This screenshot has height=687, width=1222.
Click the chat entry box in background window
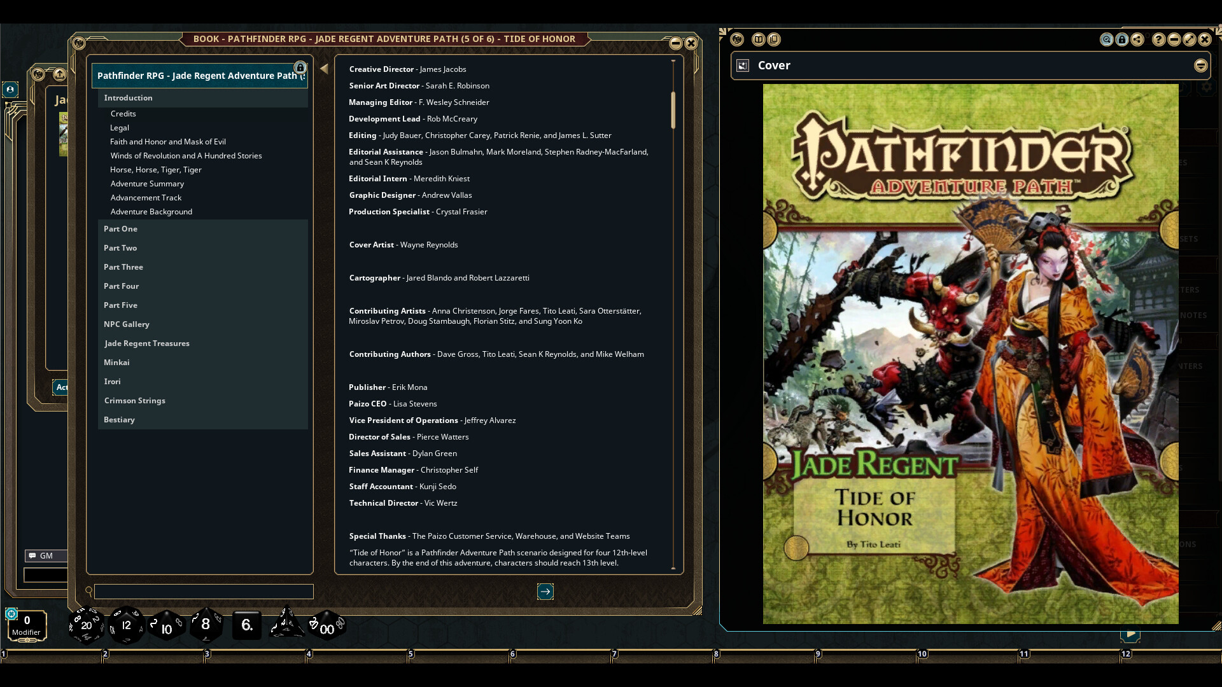tap(45, 574)
